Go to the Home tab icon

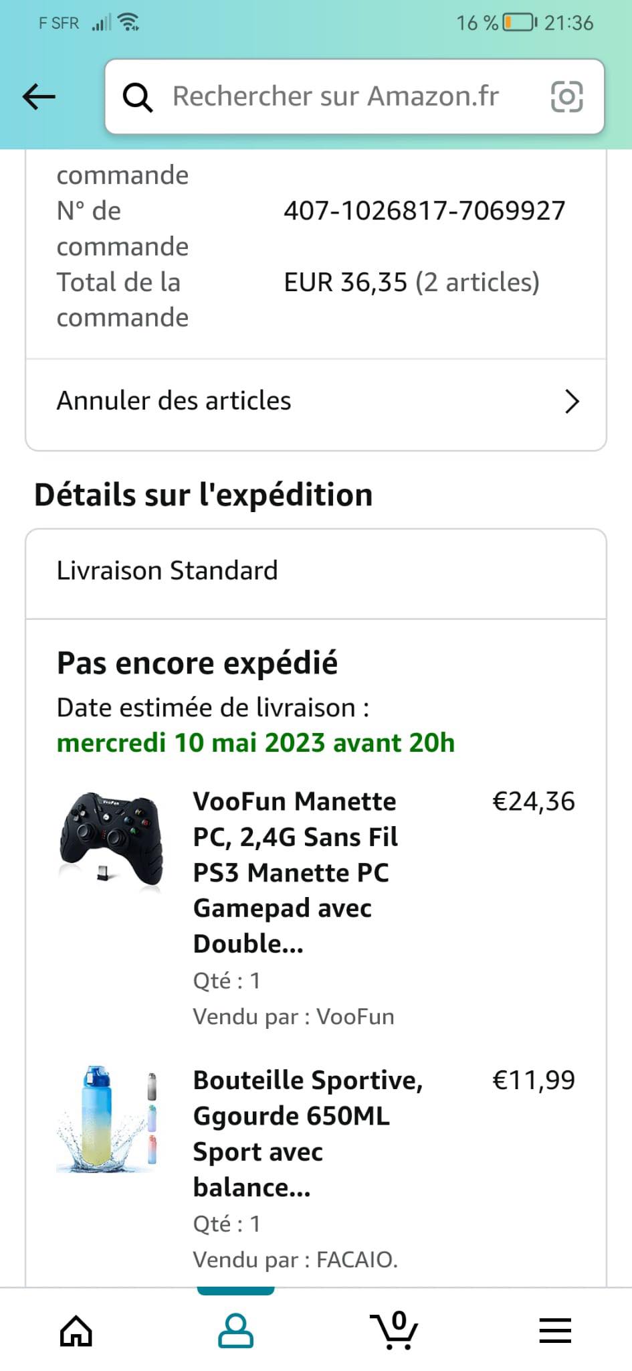click(76, 1330)
